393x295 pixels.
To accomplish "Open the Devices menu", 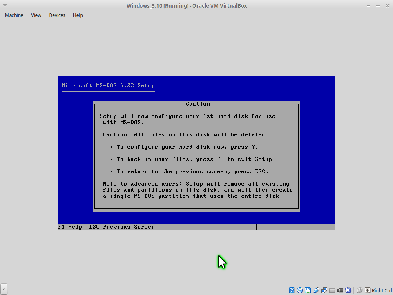I will pos(57,15).
